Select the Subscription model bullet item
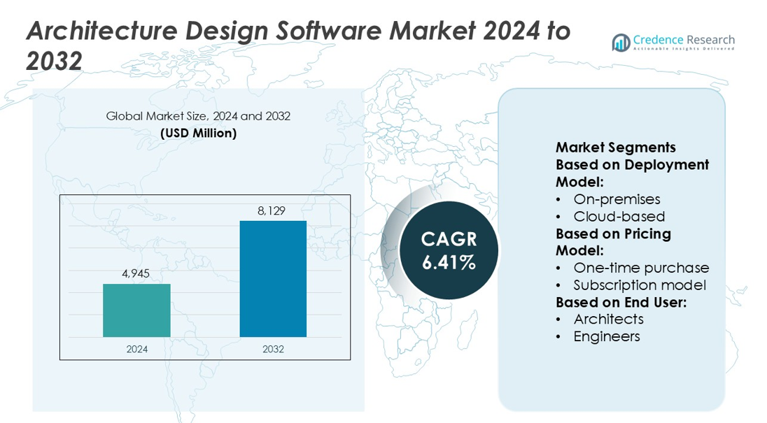 point(639,285)
